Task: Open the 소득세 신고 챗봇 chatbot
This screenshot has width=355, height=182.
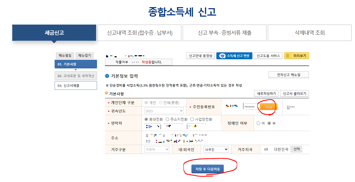Action: [x=234, y=55]
